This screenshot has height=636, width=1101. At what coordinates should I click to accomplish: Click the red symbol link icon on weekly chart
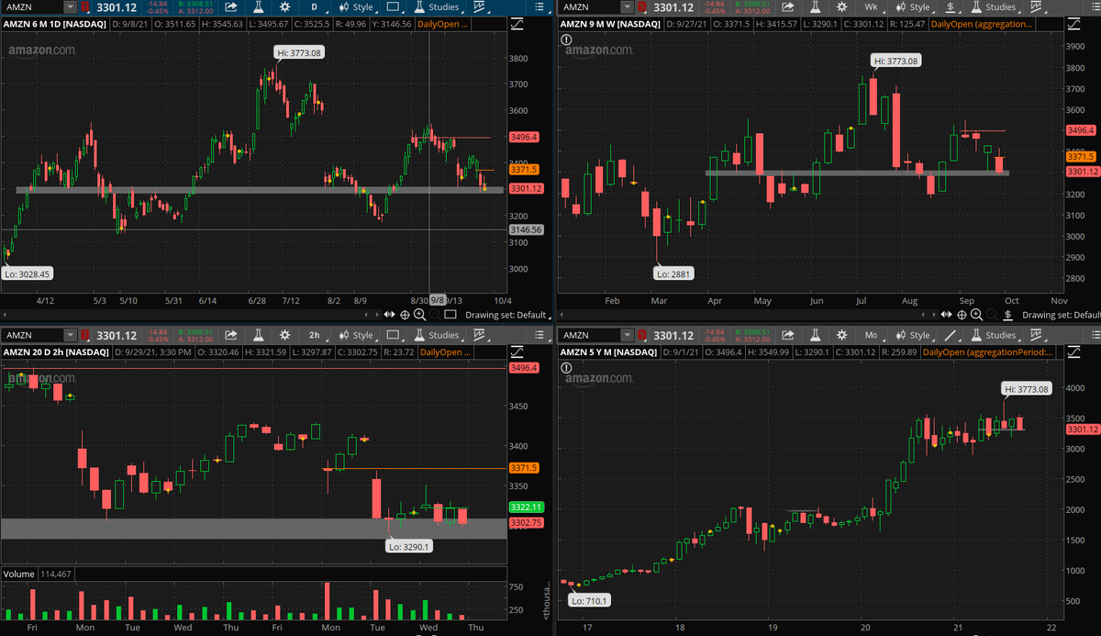641,7
